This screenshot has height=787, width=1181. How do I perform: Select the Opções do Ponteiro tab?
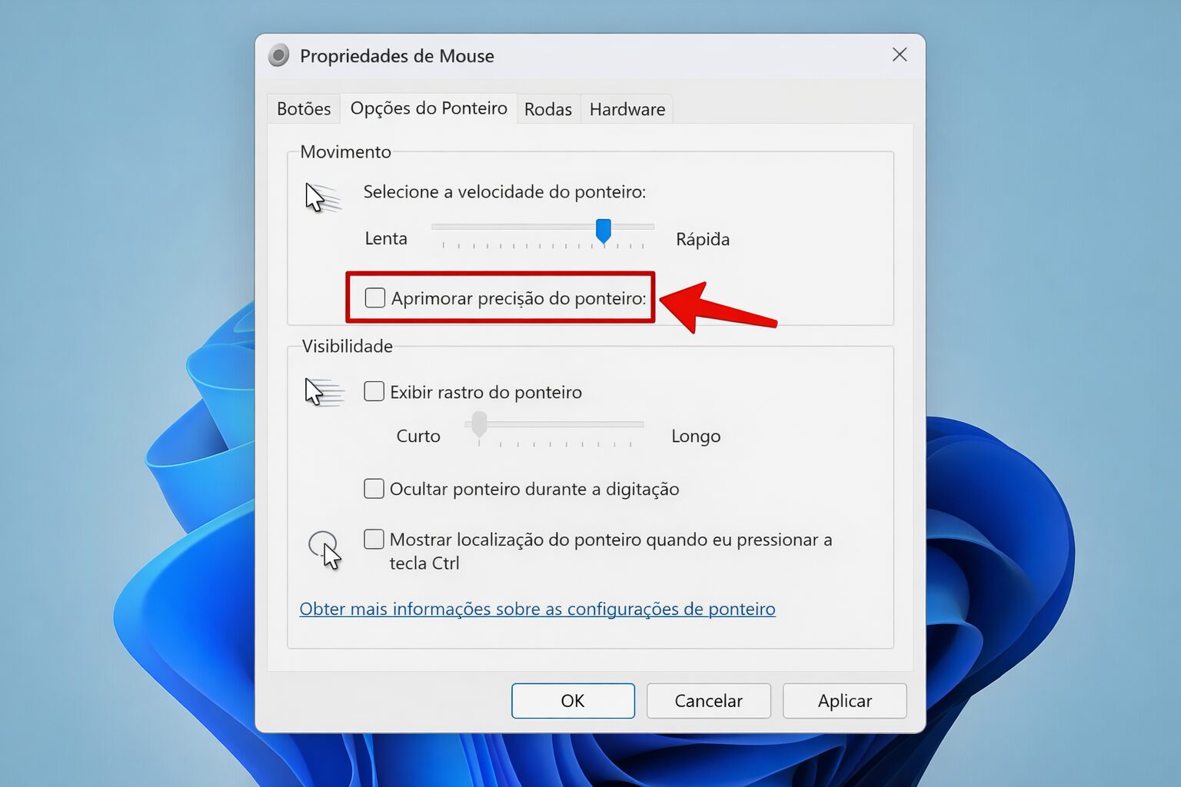(428, 108)
